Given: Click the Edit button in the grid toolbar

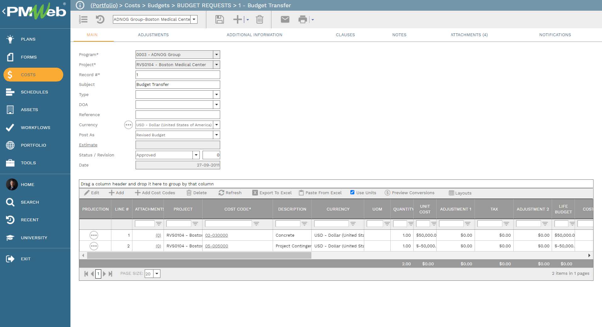Looking at the screenshot, I should tap(92, 193).
